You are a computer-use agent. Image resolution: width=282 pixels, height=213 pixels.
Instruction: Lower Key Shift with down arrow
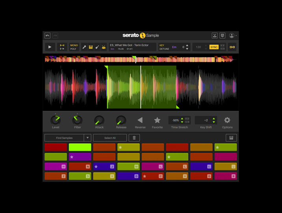point(213,122)
